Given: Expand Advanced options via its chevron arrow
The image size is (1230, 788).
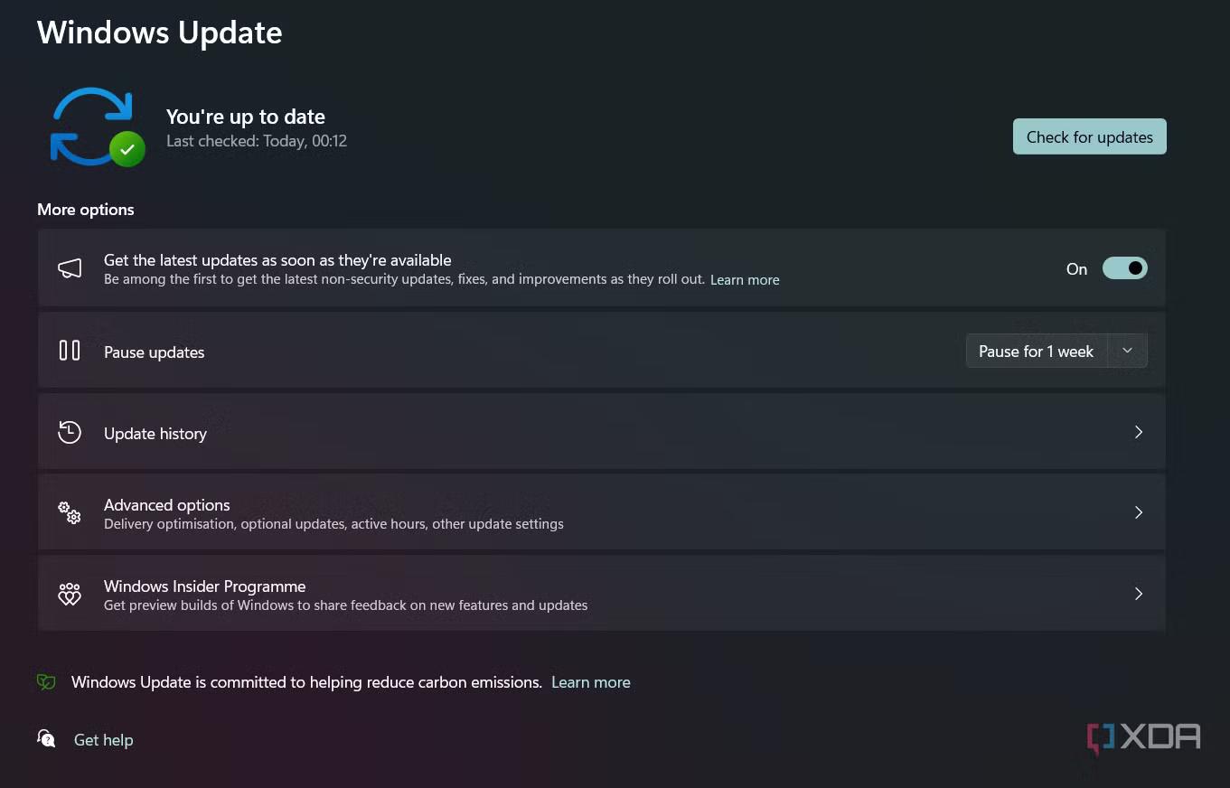Looking at the screenshot, I should coord(1139,512).
